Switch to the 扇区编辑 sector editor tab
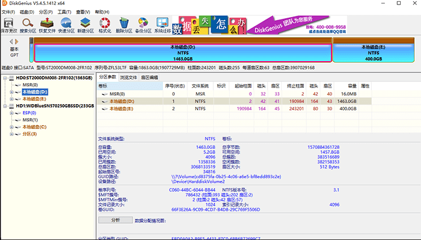Viewport: 421px width, 240px height. tap(149, 77)
